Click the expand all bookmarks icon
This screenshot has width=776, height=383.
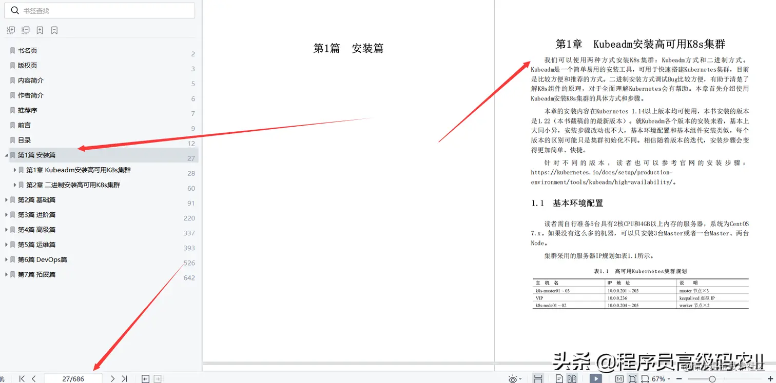[11, 30]
